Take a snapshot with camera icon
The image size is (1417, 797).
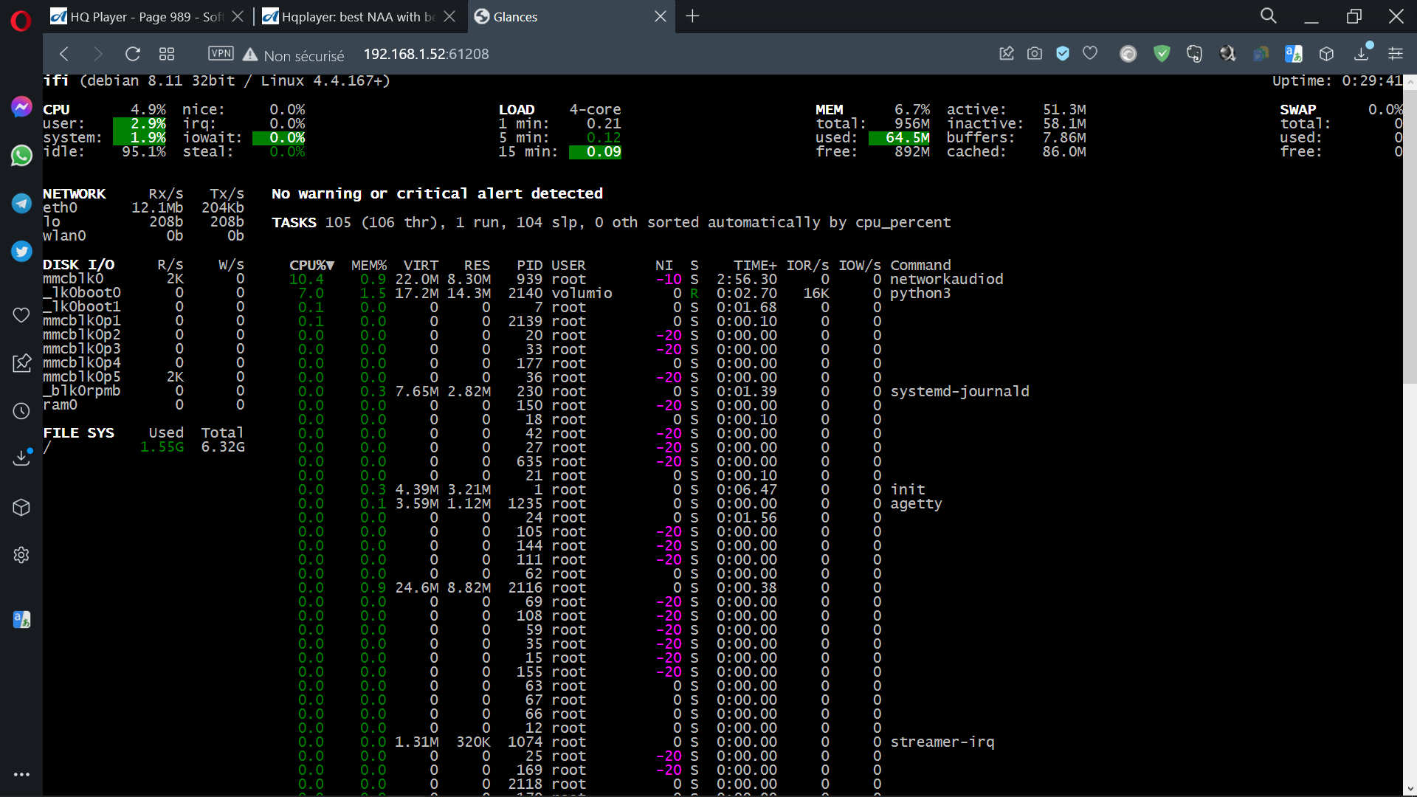pyautogui.click(x=1035, y=54)
